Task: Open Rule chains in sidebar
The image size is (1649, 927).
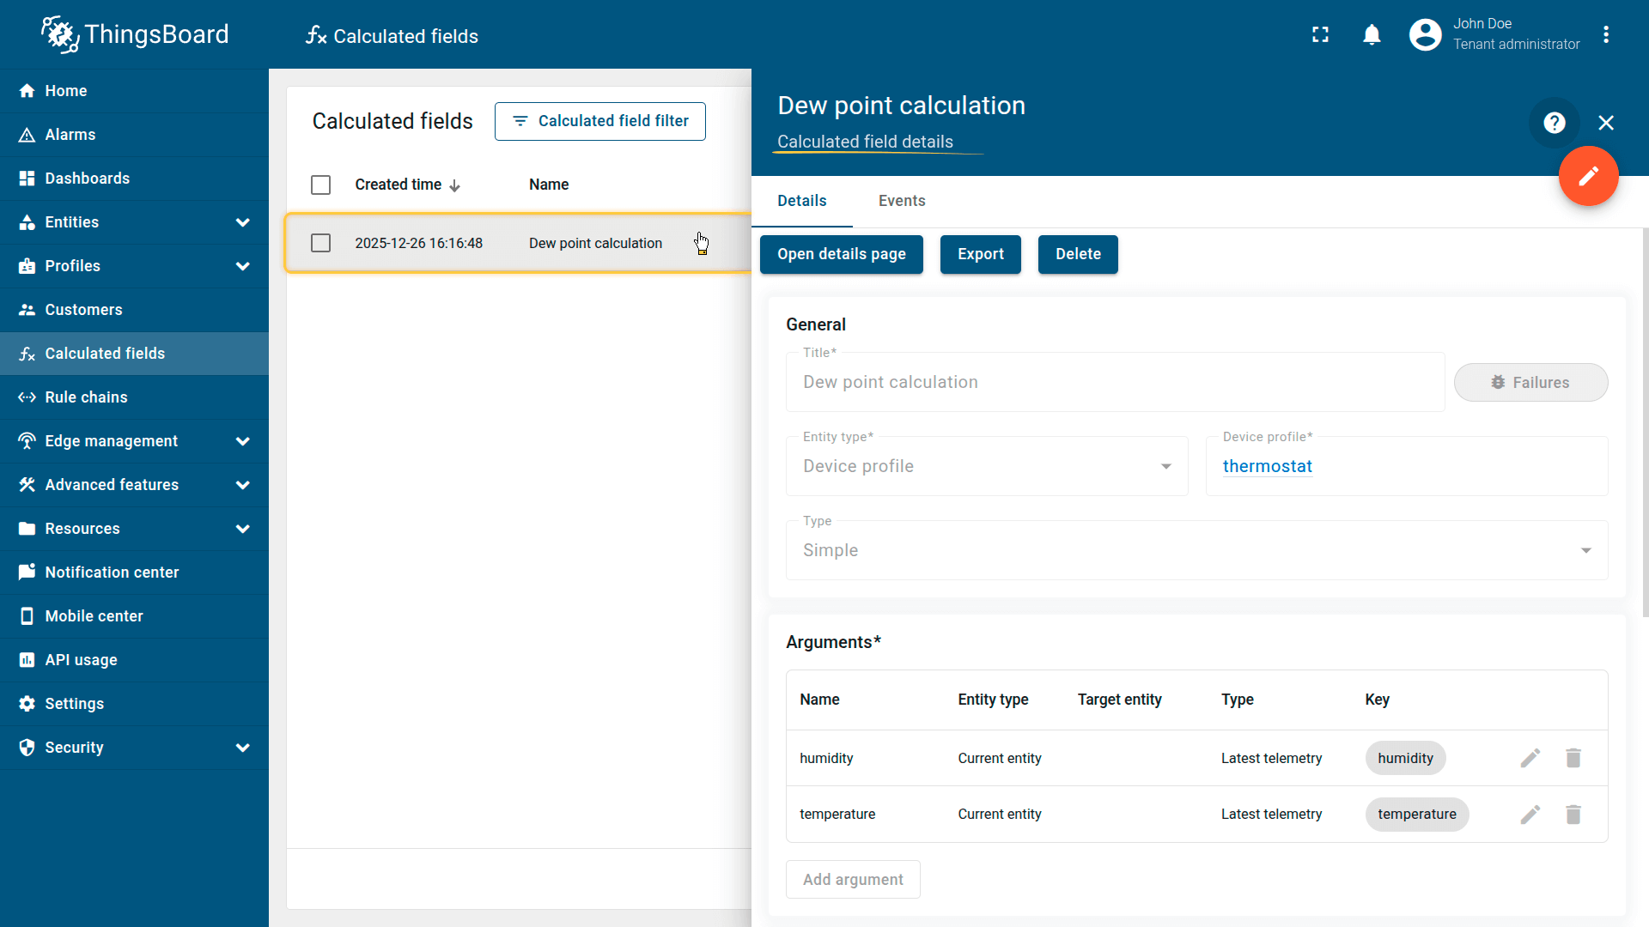Action: pos(86,397)
